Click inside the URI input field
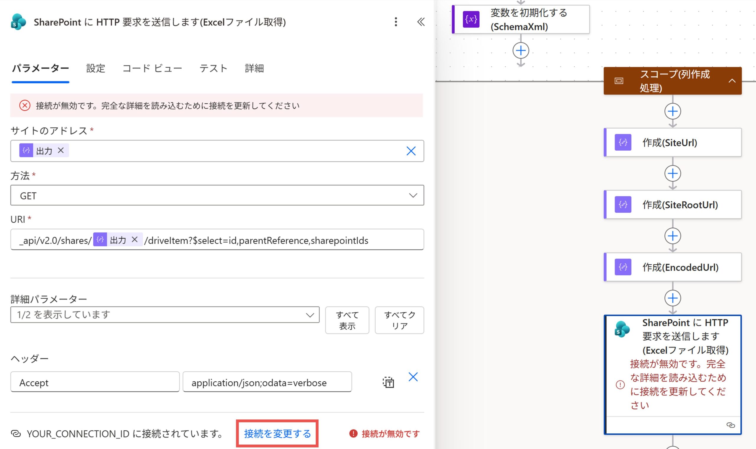 click(217, 240)
